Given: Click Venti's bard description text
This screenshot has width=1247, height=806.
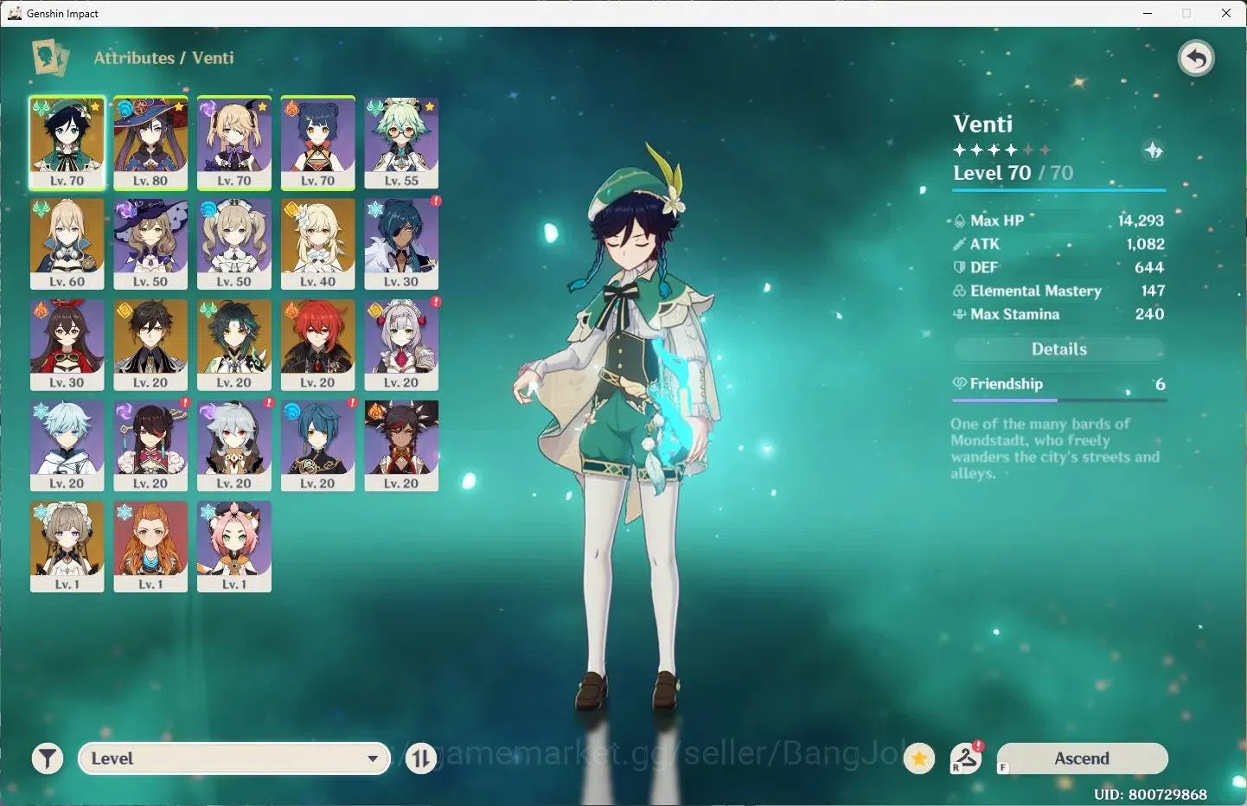Looking at the screenshot, I should (1054, 448).
